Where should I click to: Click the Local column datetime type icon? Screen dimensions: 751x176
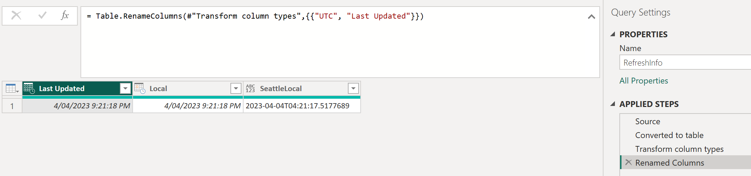click(x=140, y=89)
